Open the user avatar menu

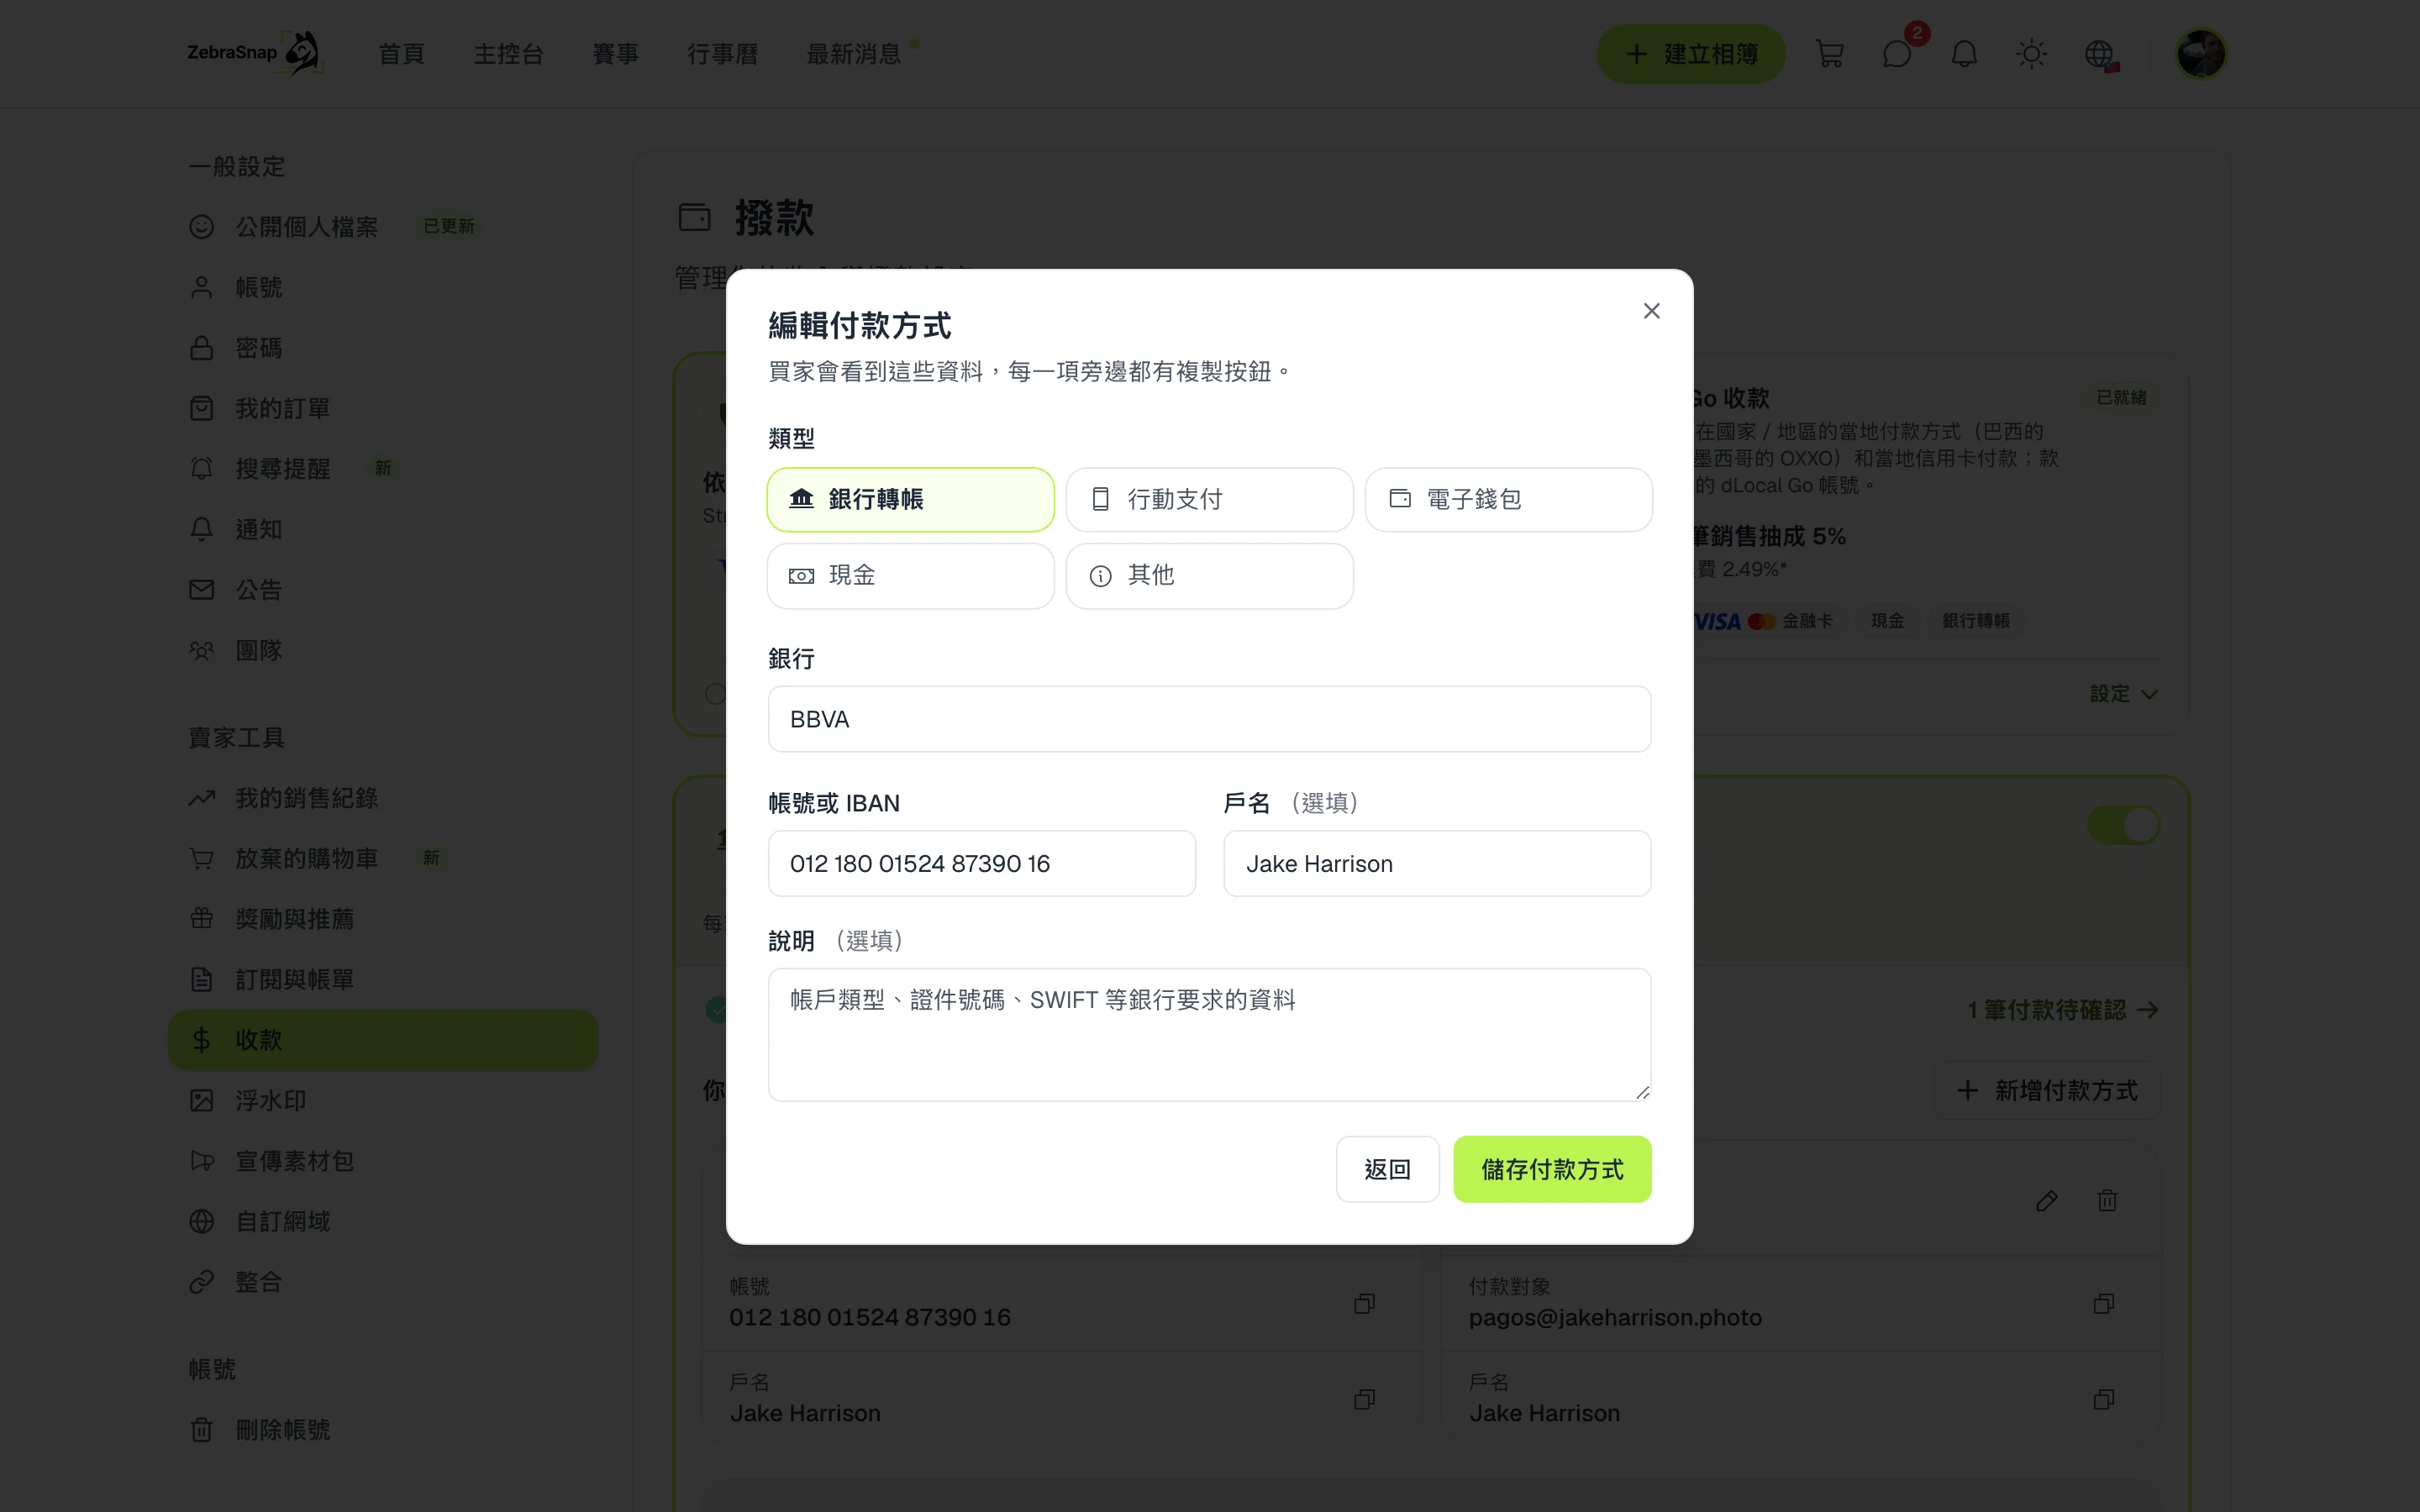[2201, 54]
